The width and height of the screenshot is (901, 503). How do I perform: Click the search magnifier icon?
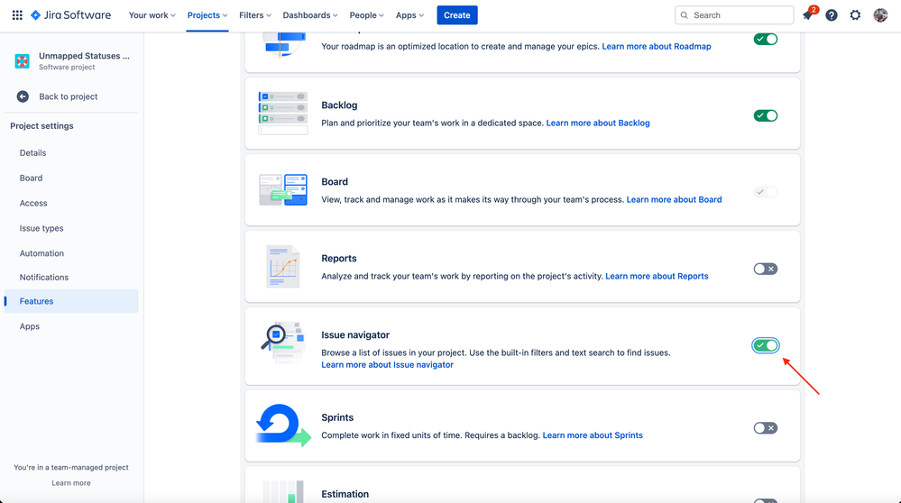[684, 15]
